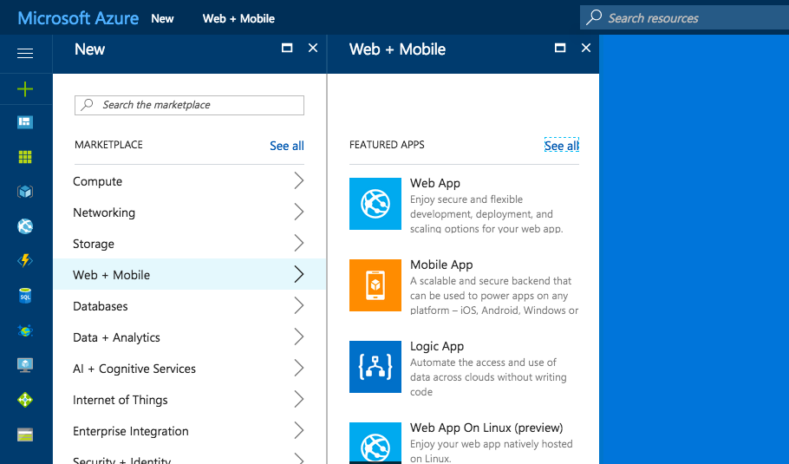
Task: Focus the Search the marketplace field
Action: click(x=189, y=105)
